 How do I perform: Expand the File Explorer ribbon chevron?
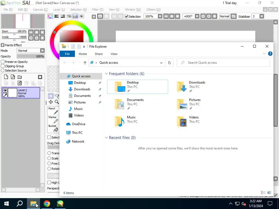tap(264, 54)
